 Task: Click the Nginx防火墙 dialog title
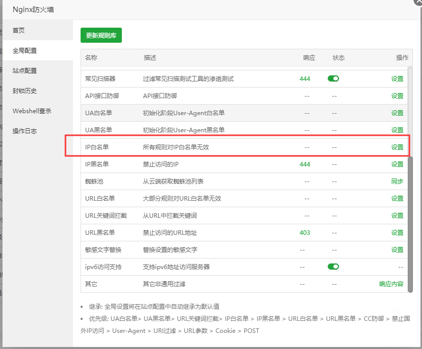pyautogui.click(x=33, y=10)
